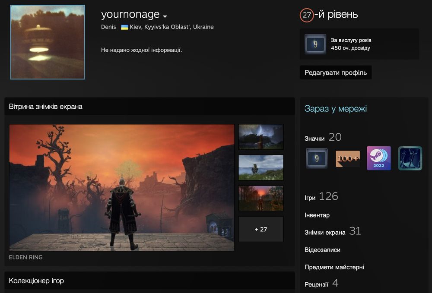Click the Редагувати профіль button
This screenshot has height=293, width=432.
click(336, 72)
